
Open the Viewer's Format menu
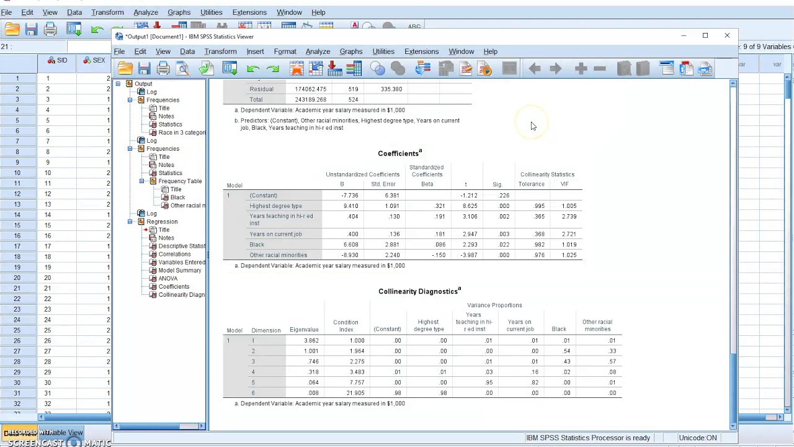point(285,52)
